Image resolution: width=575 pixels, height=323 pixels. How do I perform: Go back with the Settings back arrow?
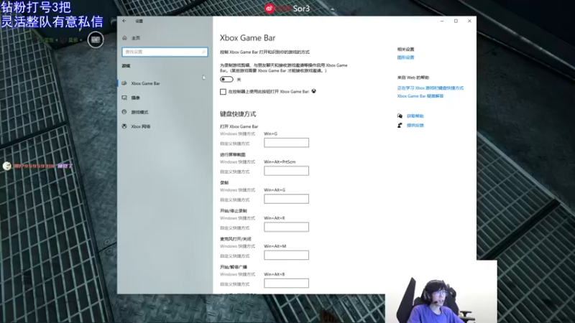[124, 21]
